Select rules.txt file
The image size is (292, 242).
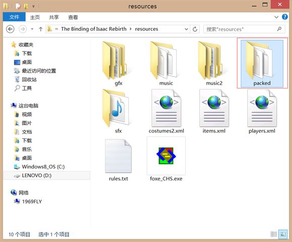tap(118, 159)
